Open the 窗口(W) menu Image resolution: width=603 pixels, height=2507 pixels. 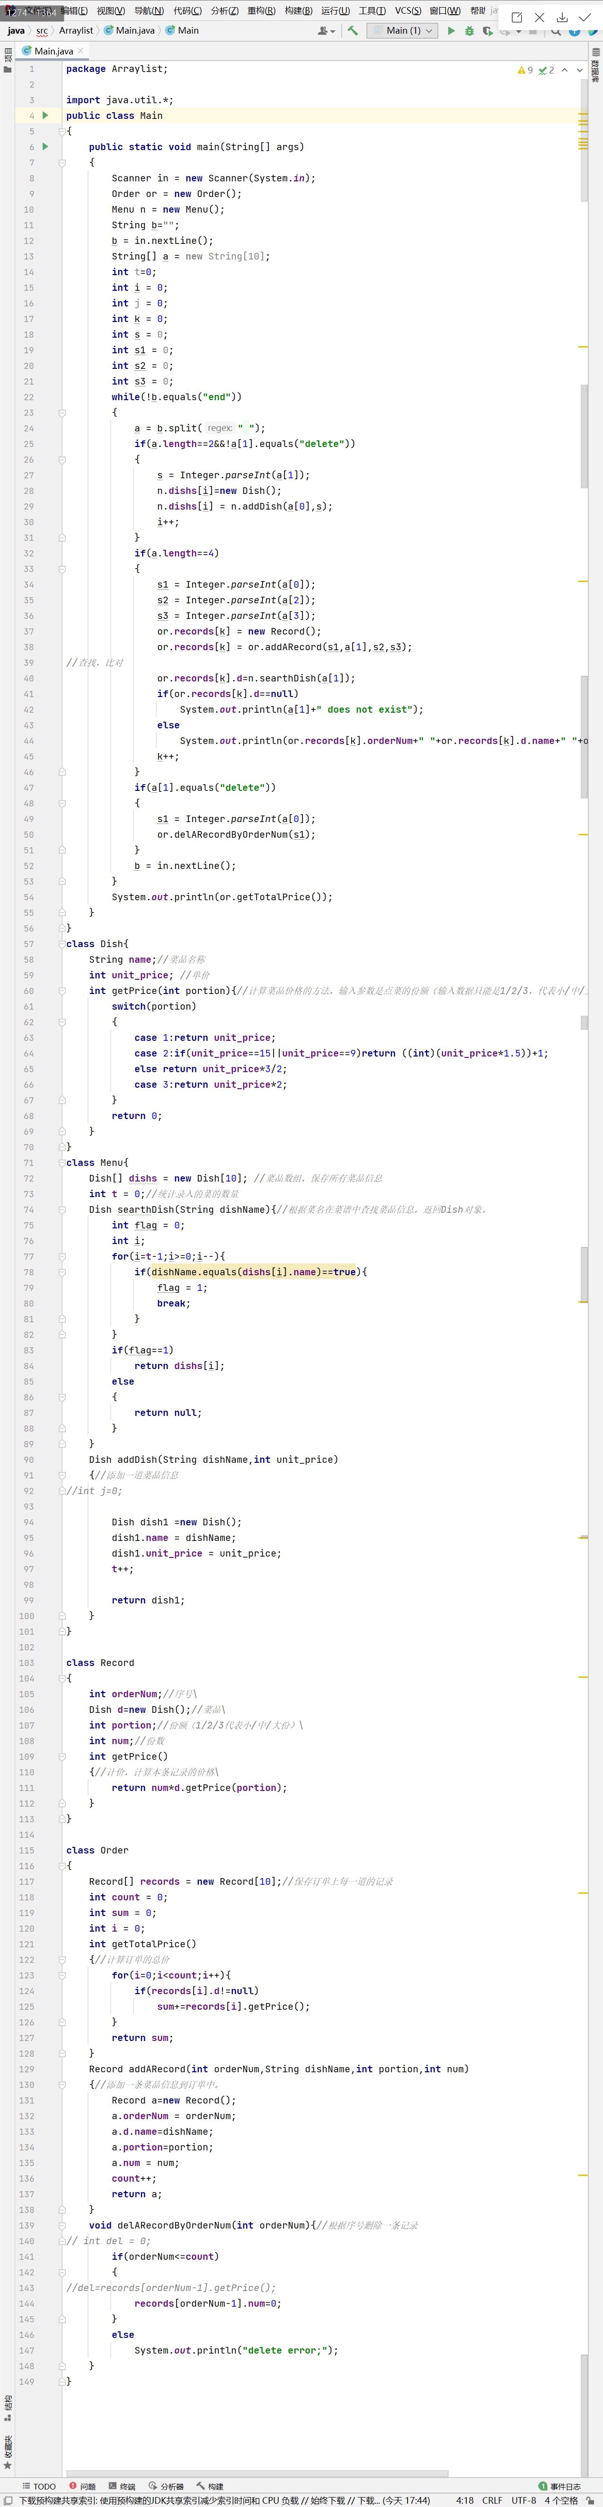pyautogui.click(x=445, y=11)
